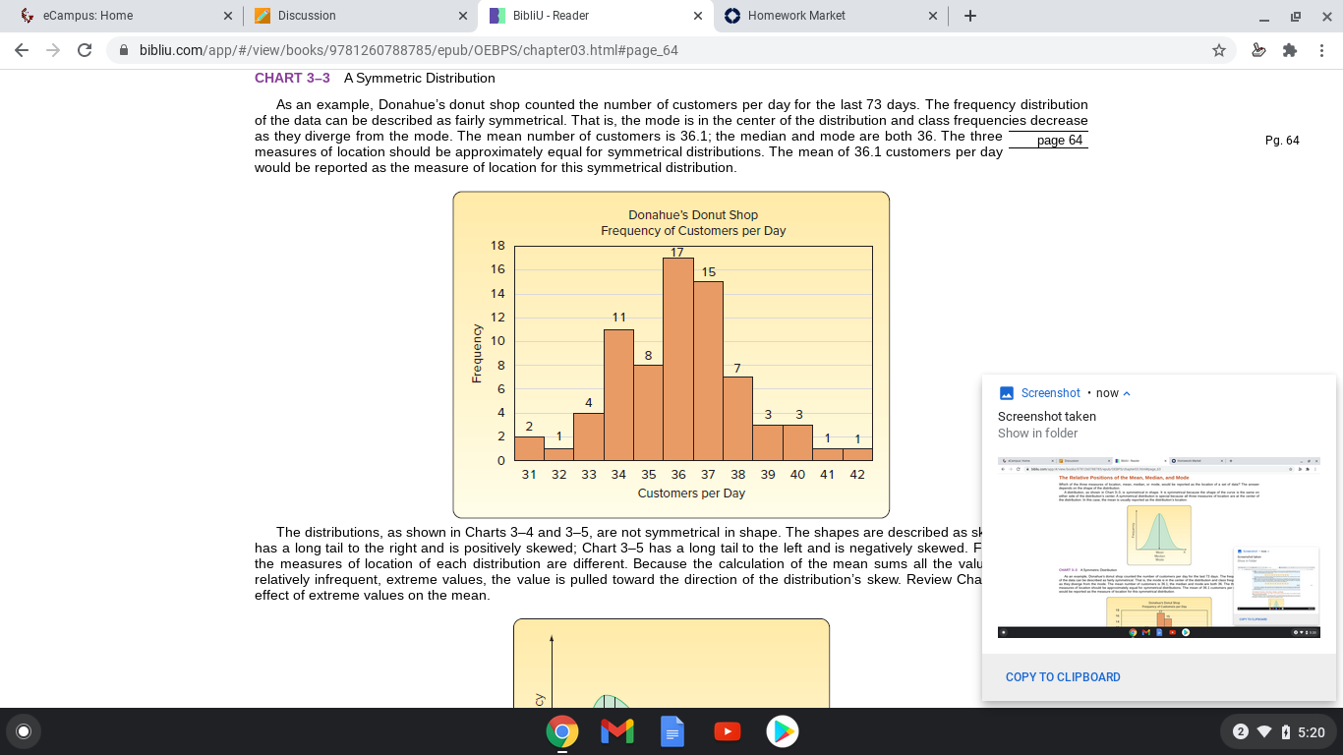Reload the BibliU reader page
This screenshot has height=755, width=1343.
tap(85, 50)
